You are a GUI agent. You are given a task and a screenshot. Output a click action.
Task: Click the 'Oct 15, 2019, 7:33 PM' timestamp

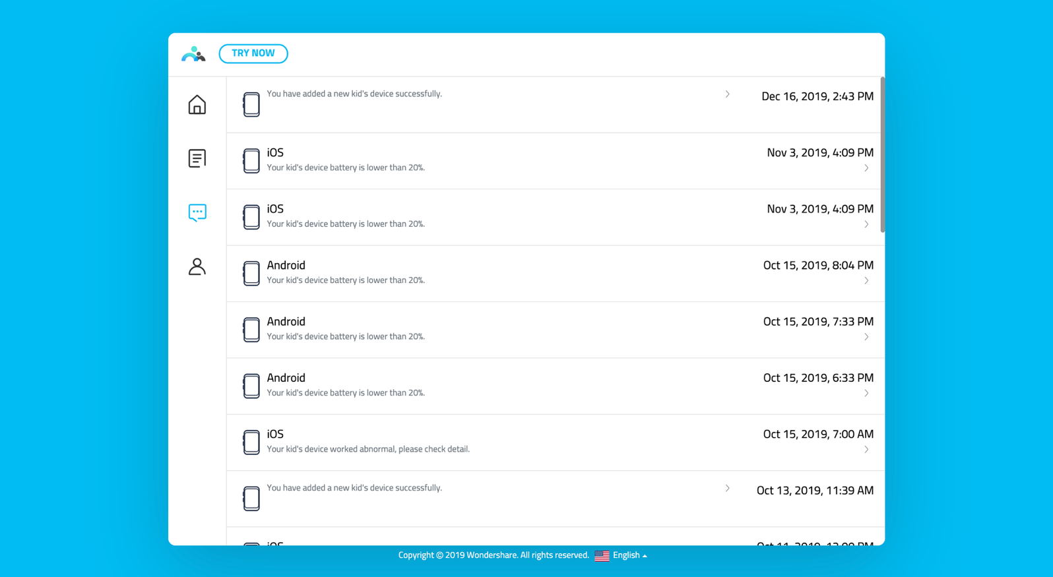point(818,322)
